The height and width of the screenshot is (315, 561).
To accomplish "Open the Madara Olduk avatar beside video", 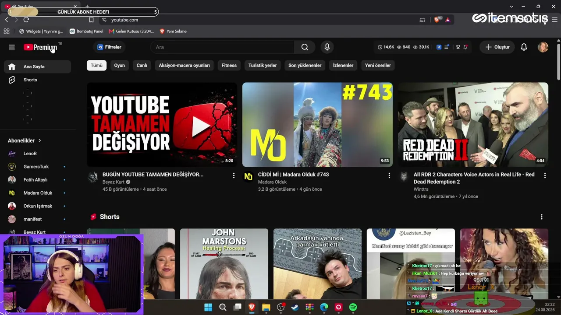I will 248,177.
